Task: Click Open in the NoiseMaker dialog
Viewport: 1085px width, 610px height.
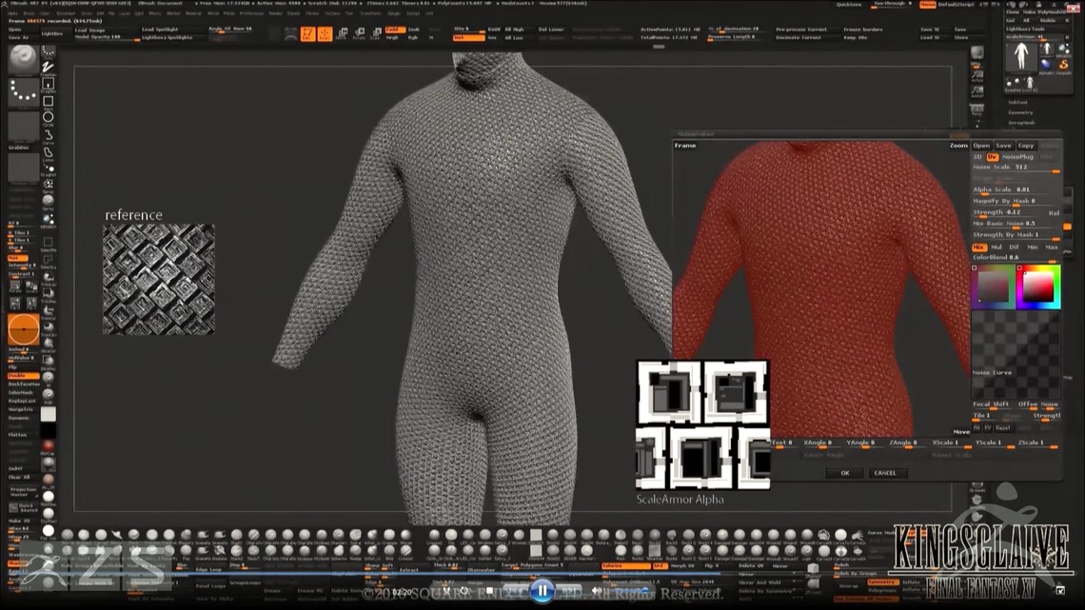Action: tap(981, 146)
